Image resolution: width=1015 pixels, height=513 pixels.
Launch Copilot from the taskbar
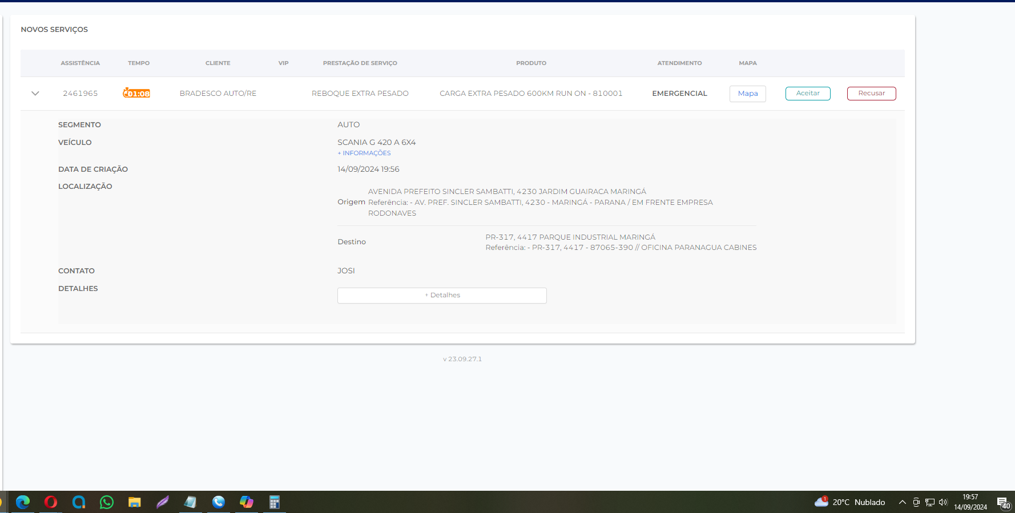coord(247,502)
